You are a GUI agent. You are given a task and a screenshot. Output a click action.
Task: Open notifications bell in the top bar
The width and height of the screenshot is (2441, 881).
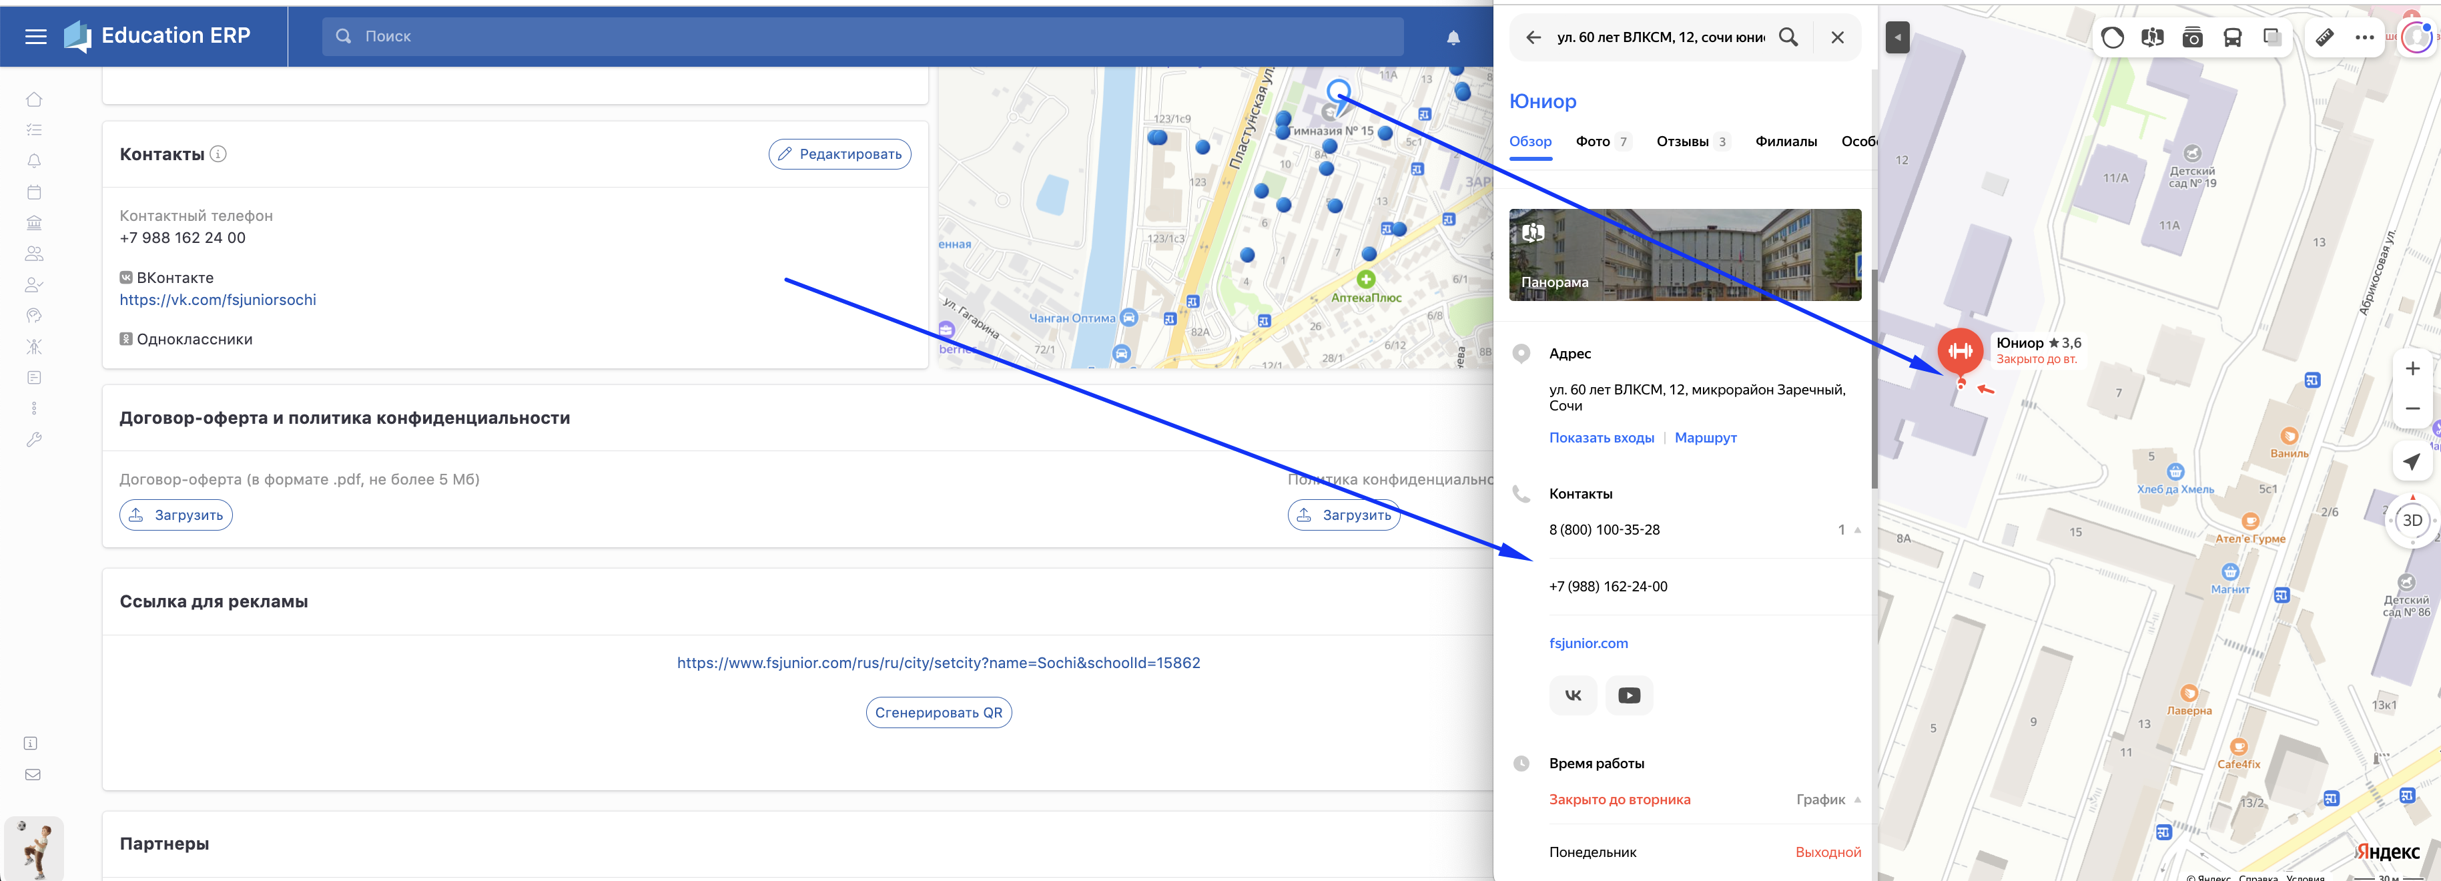pyautogui.click(x=1453, y=37)
